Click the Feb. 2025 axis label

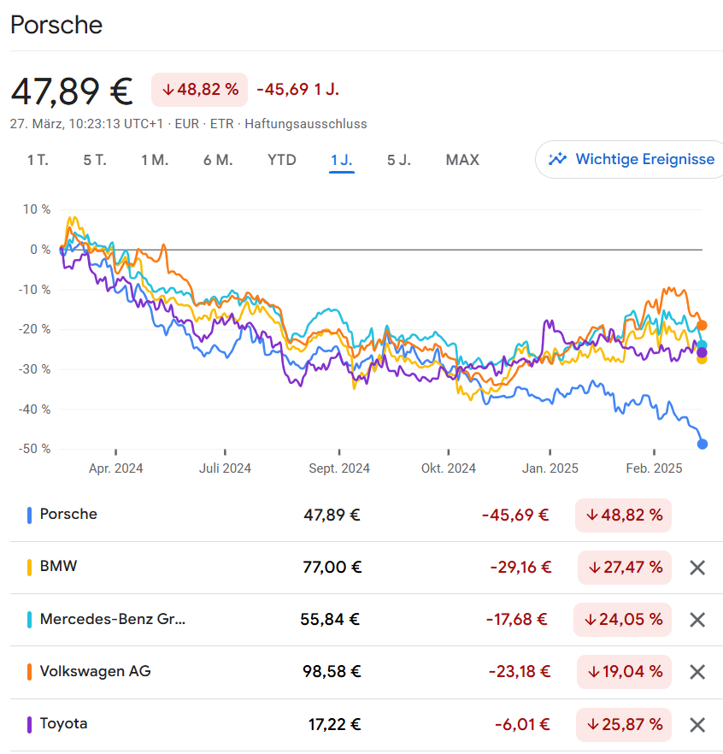pos(654,468)
